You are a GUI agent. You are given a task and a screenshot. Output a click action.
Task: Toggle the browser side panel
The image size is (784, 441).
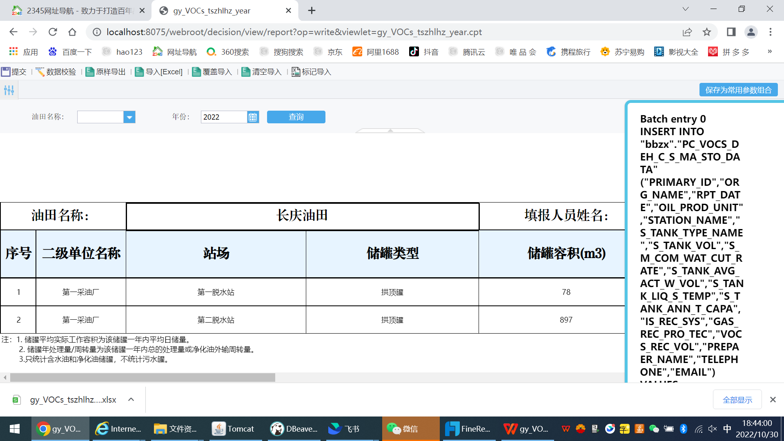(x=731, y=32)
